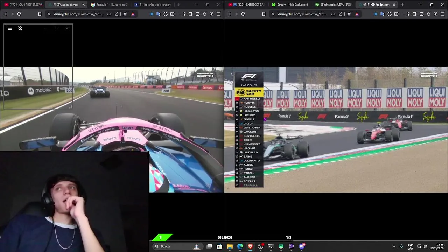Open the hamburger menu in the right browser
The width and height of the screenshot is (448, 252).
[442, 14]
